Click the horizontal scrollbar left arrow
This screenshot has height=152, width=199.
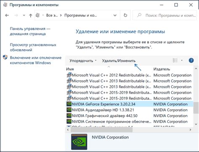[68, 130]
